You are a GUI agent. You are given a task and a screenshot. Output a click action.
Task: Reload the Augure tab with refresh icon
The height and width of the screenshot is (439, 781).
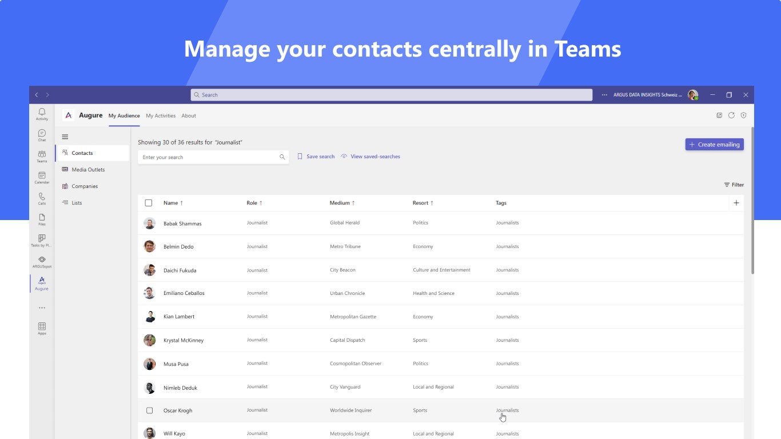pyautogui.click(x=731, y=115)
